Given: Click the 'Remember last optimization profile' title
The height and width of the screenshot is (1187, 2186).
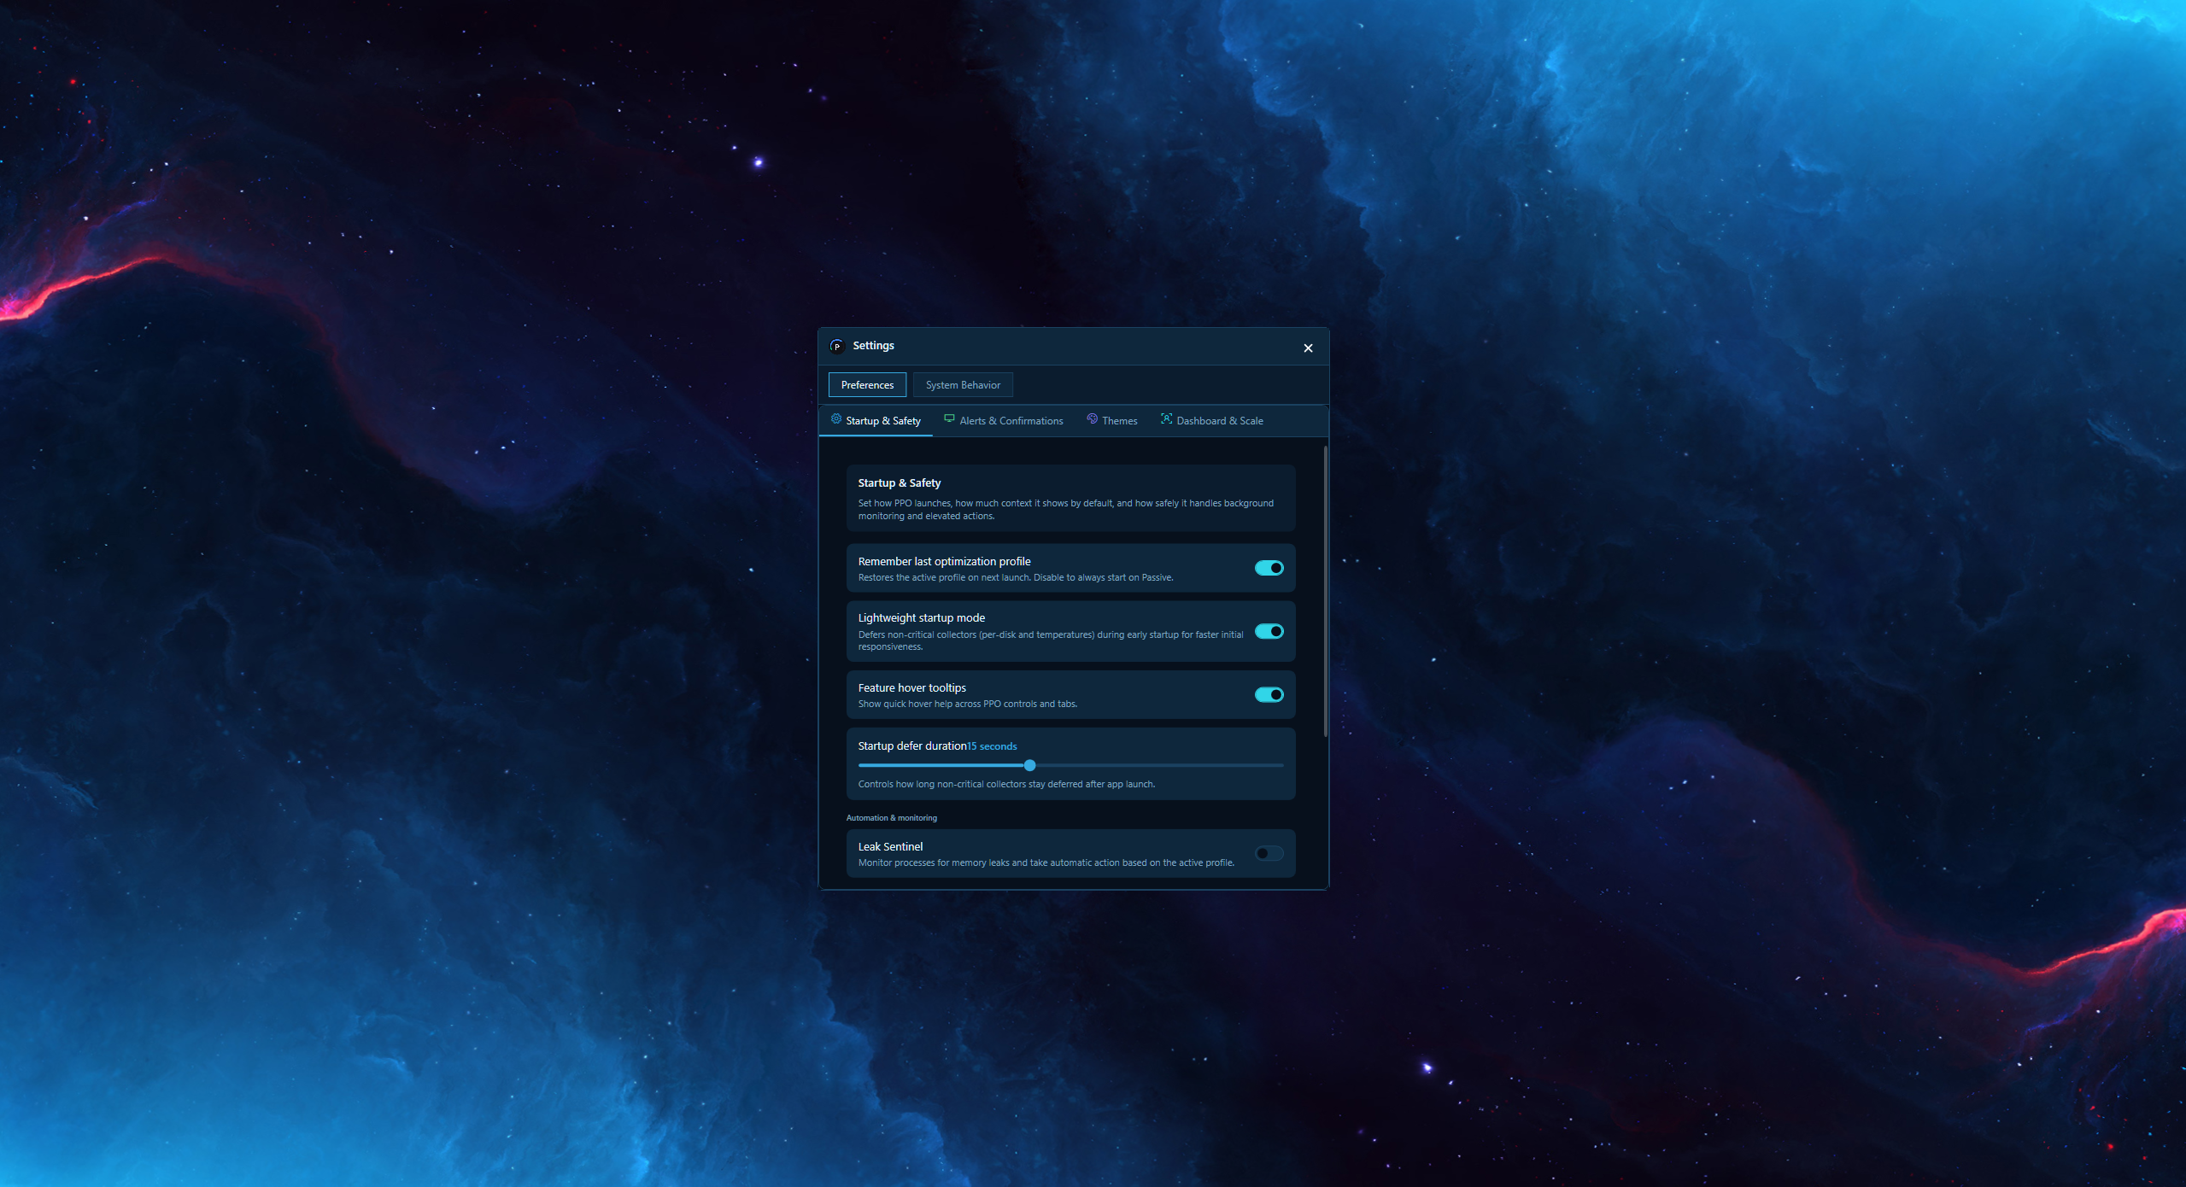Looking at the screenshot, I should (944, 562).
